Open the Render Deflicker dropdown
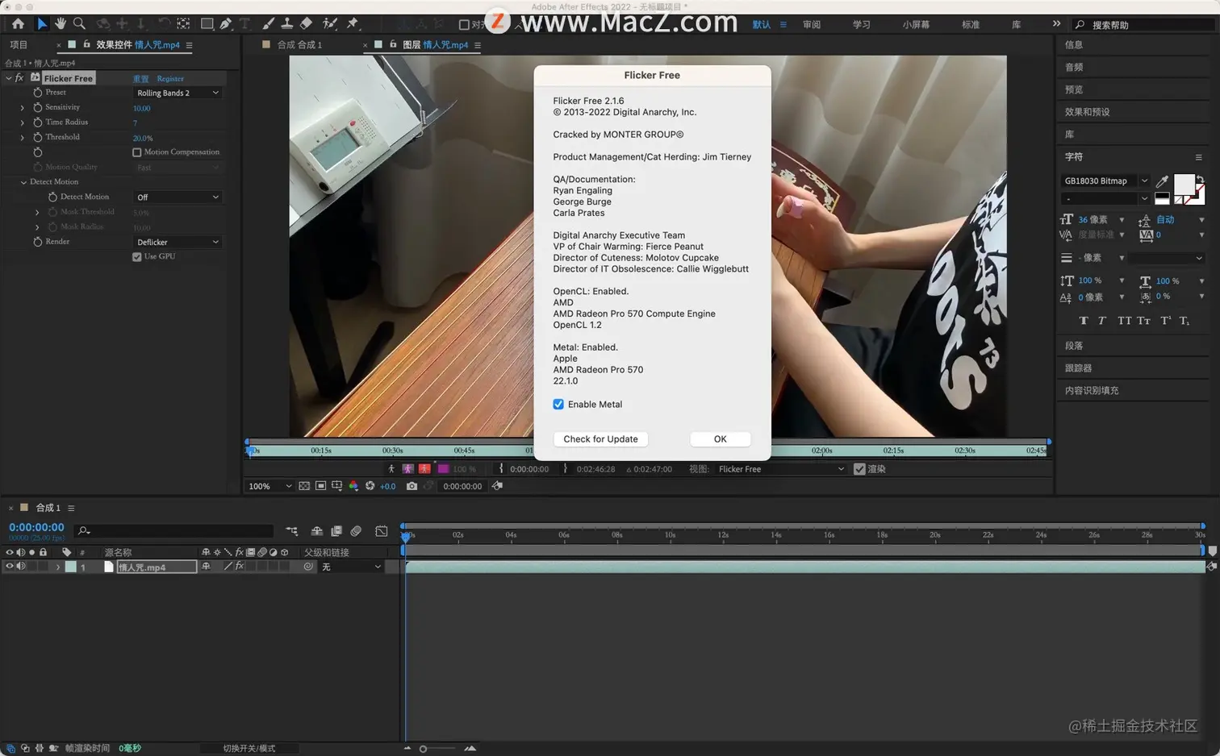Viewport: 1220px width, 756px height. coord(178,243)
